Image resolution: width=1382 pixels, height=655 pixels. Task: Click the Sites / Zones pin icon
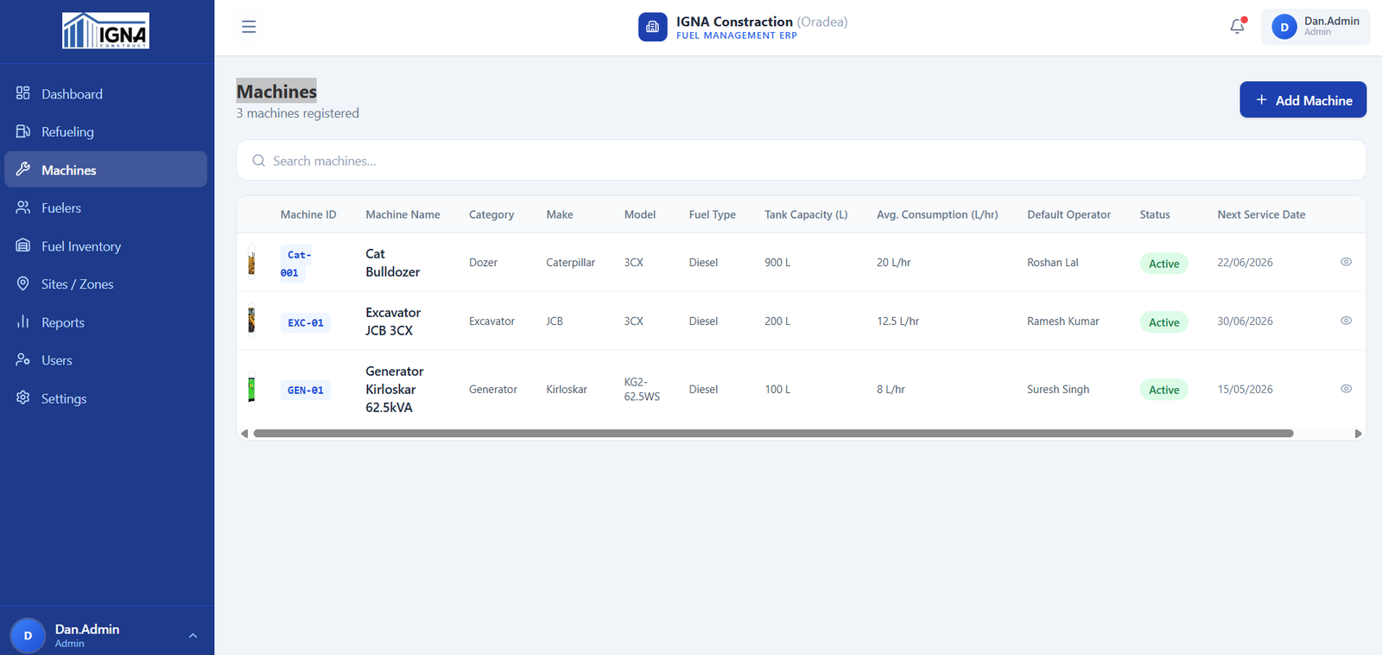[23, 283]
